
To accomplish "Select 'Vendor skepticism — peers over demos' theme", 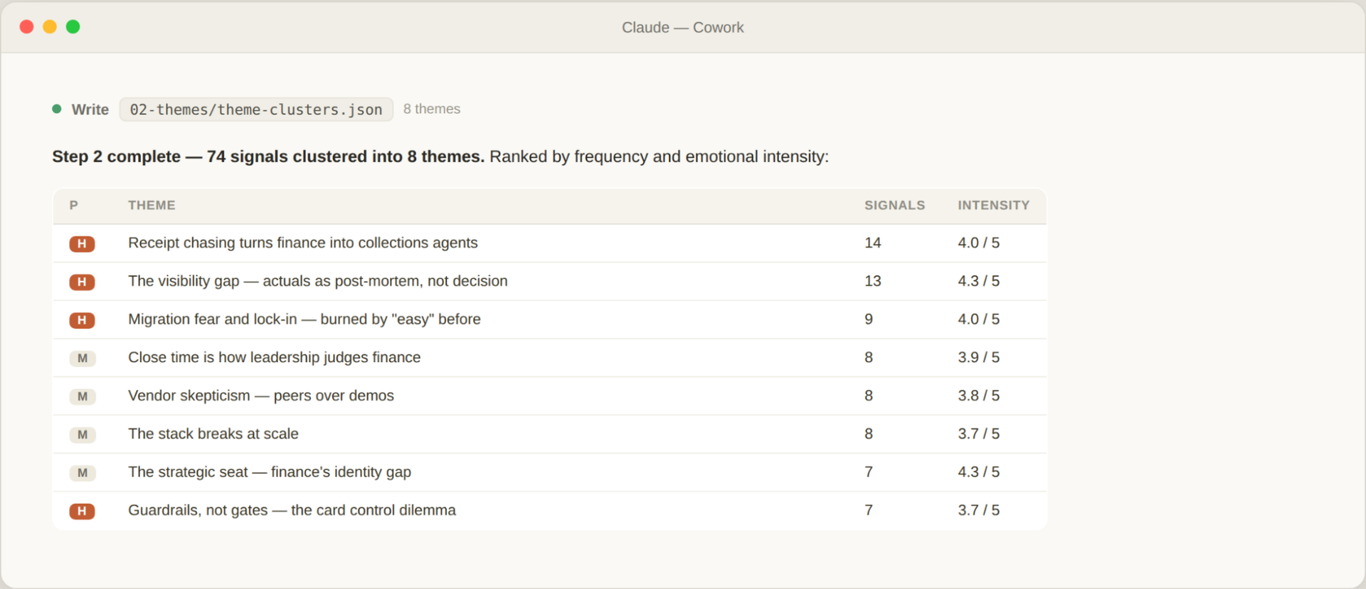I will (261, 396).
